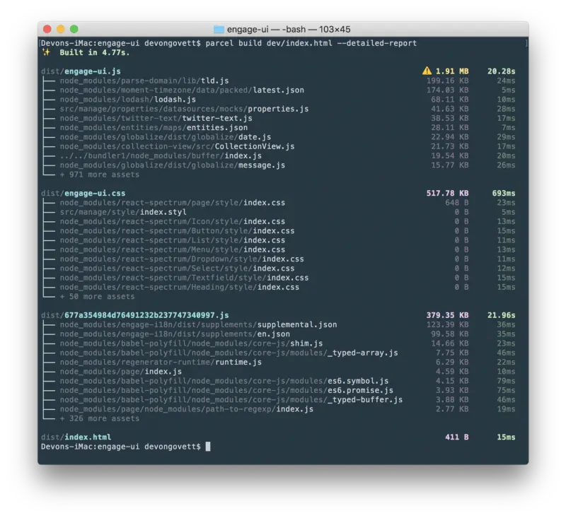Click the '379.35 KB' bundle size
566x518 pixels.
(x=448, y=315)
